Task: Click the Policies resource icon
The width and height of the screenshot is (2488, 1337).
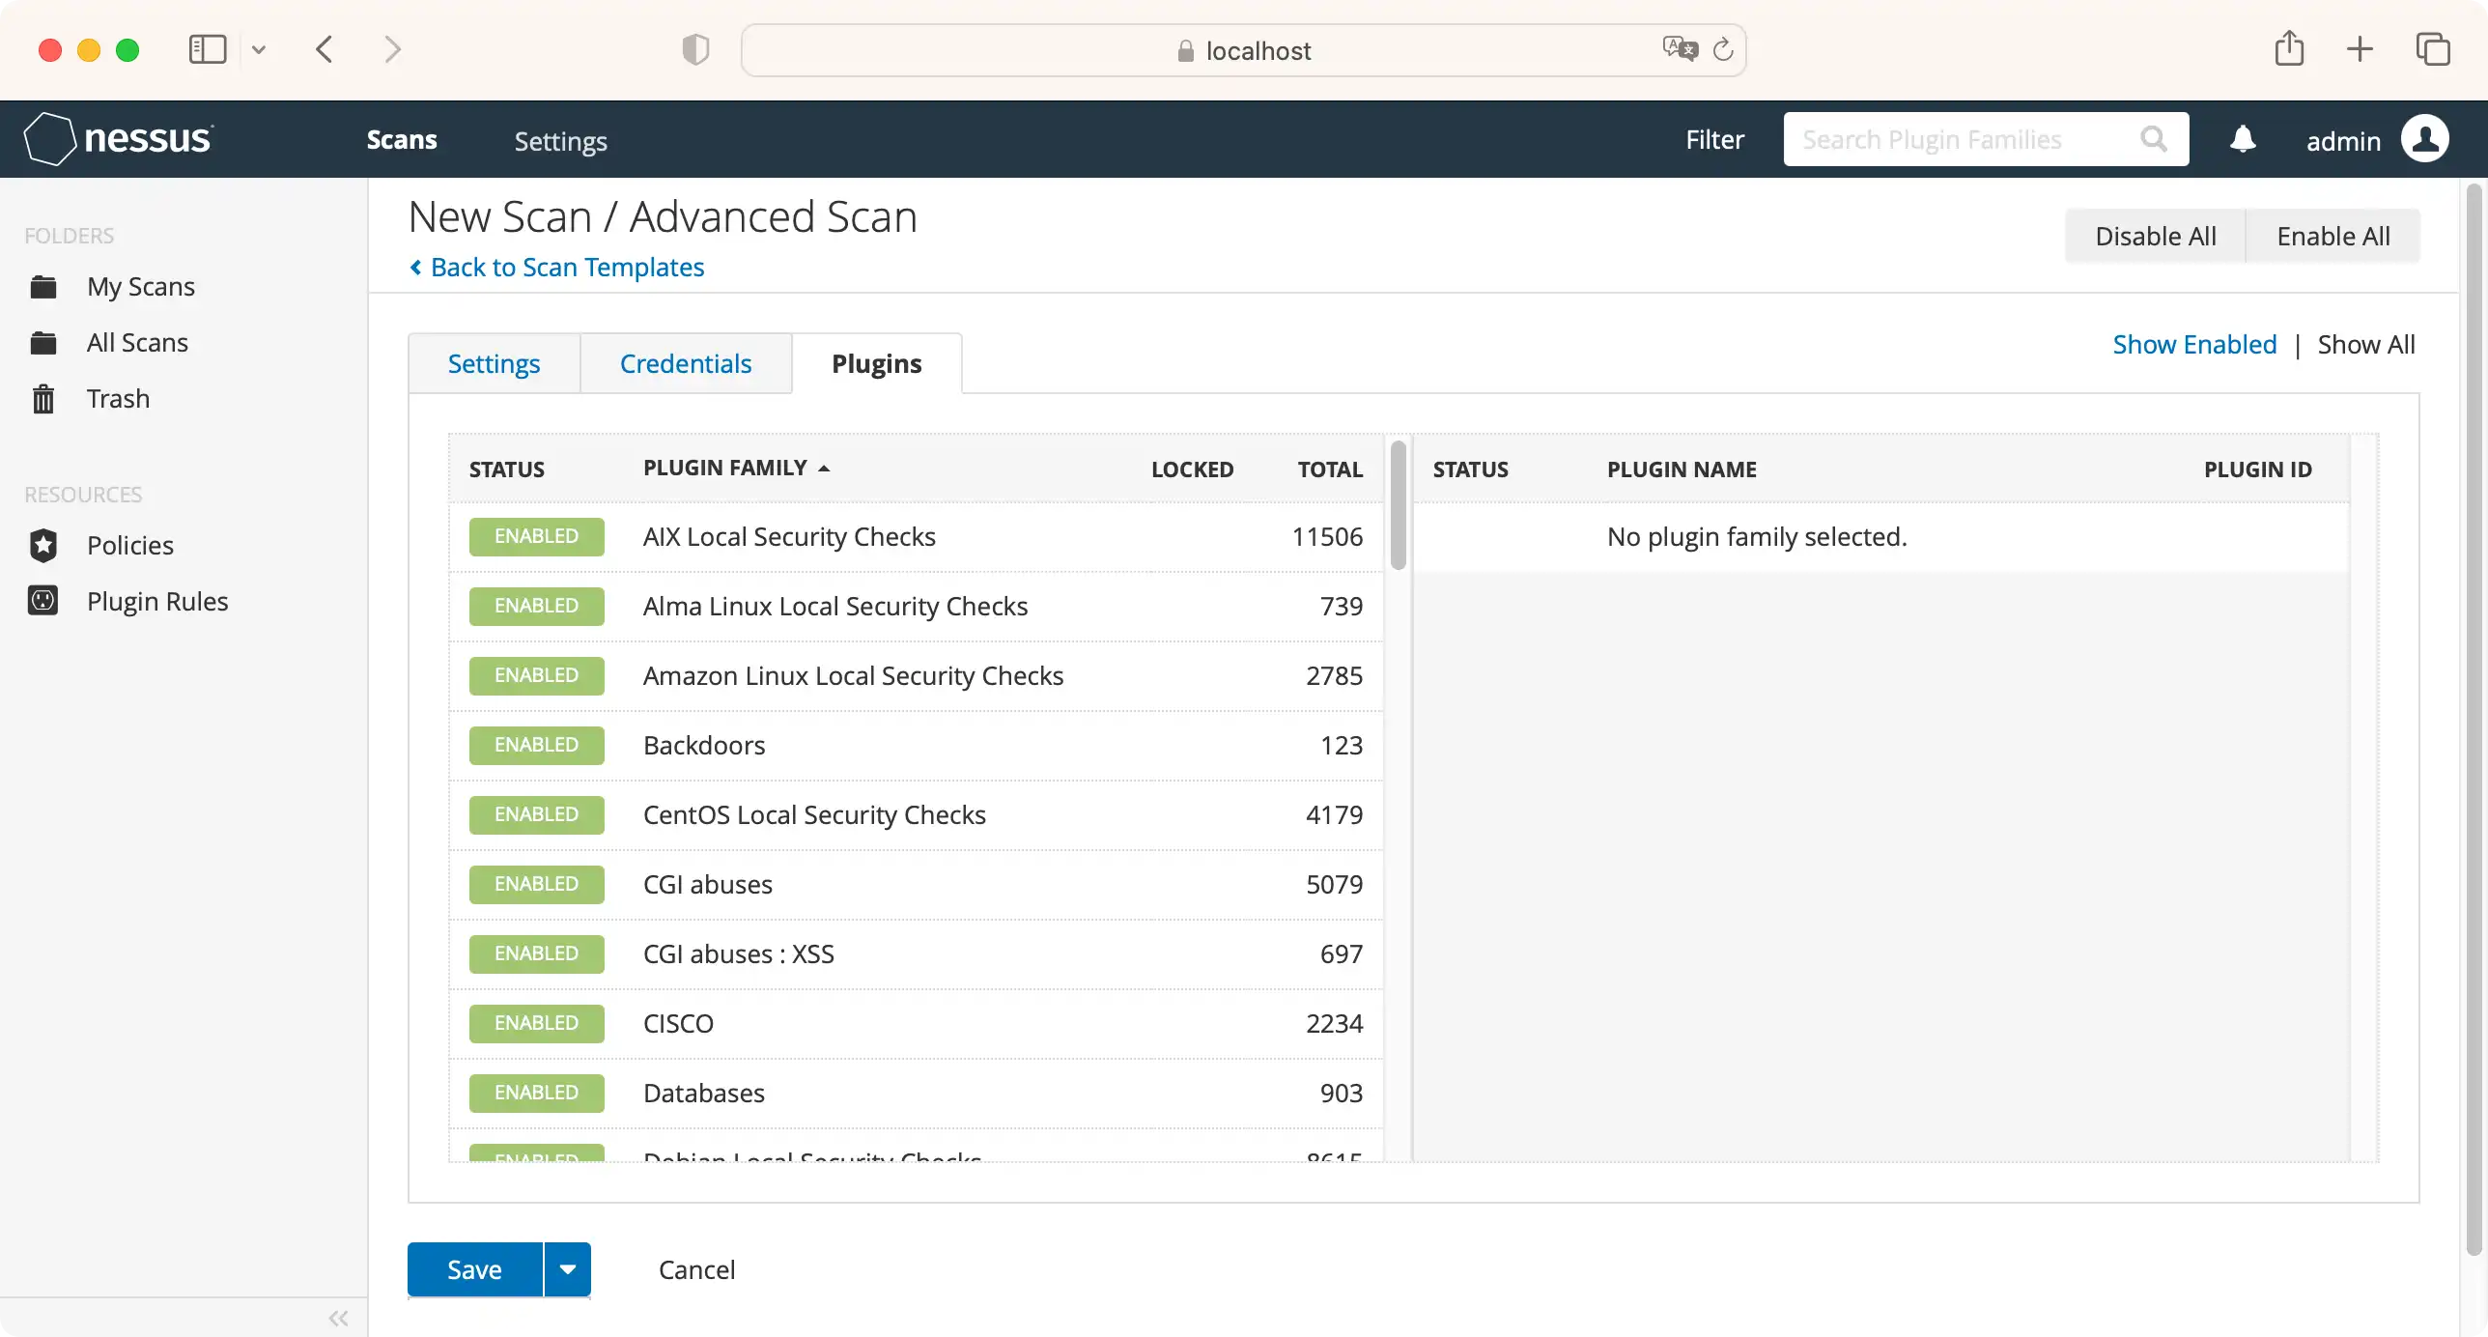Action: pos(42,543)
